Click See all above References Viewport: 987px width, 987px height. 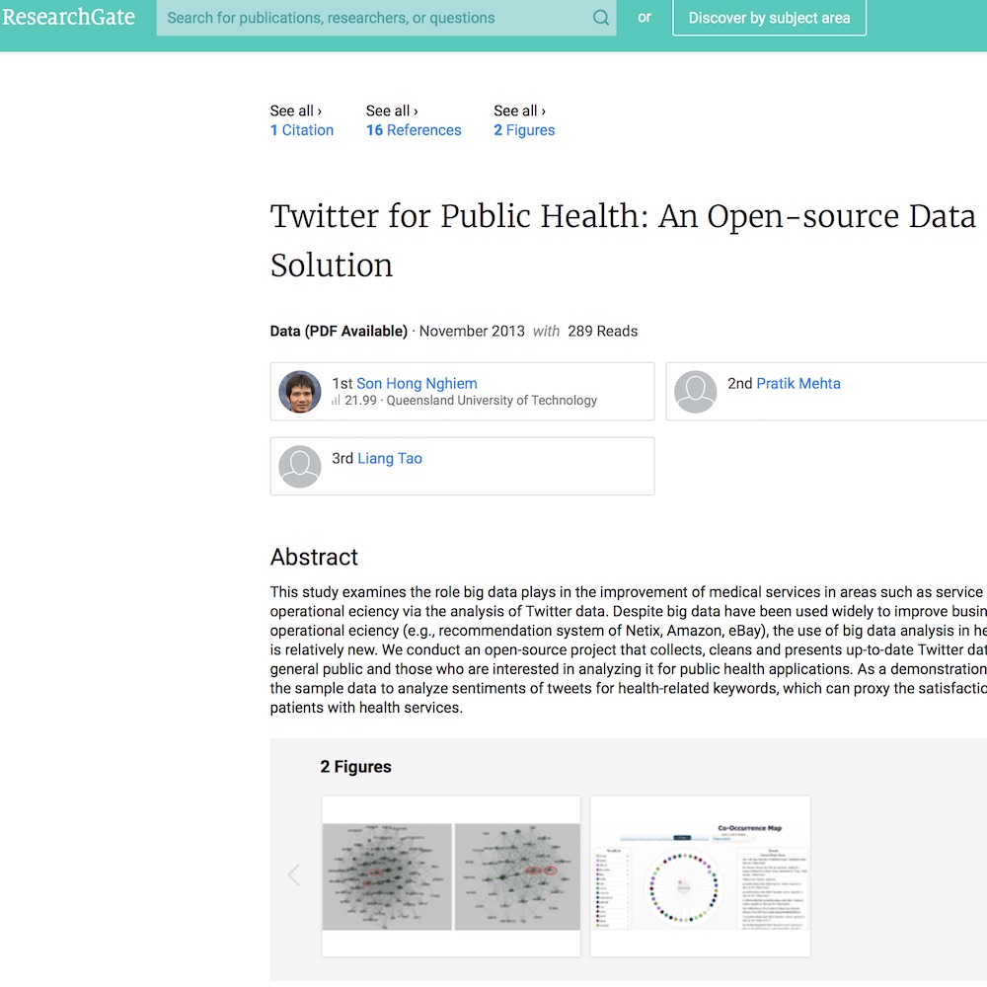pyautogui.click(x=392, y=111)
